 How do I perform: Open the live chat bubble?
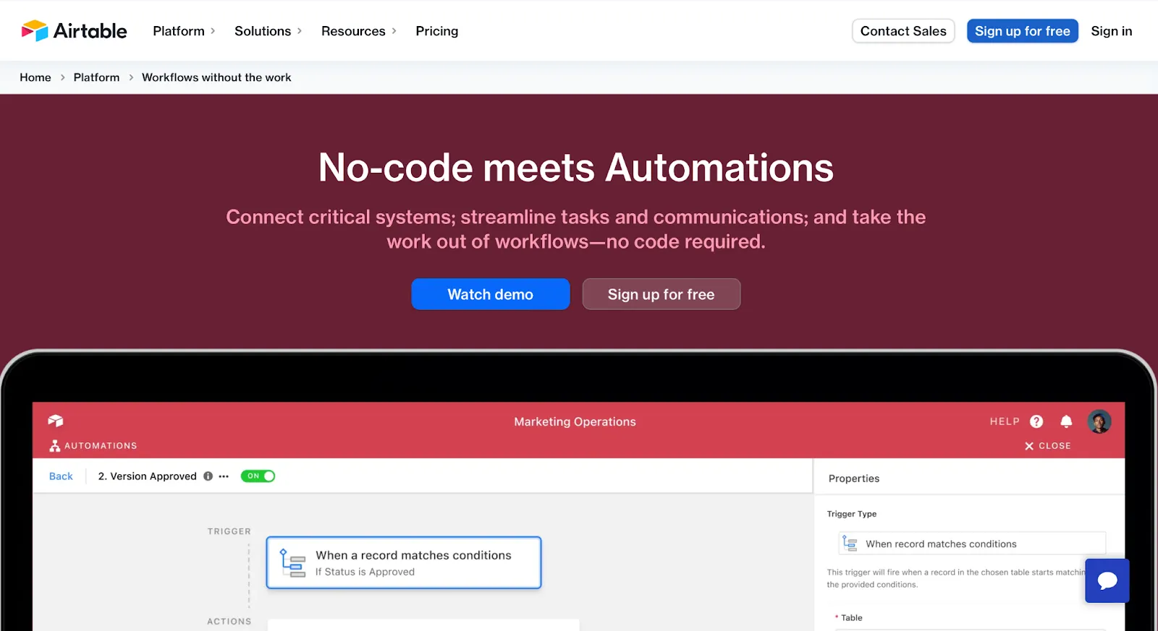pyautogui.click(x=1107, y=580)
